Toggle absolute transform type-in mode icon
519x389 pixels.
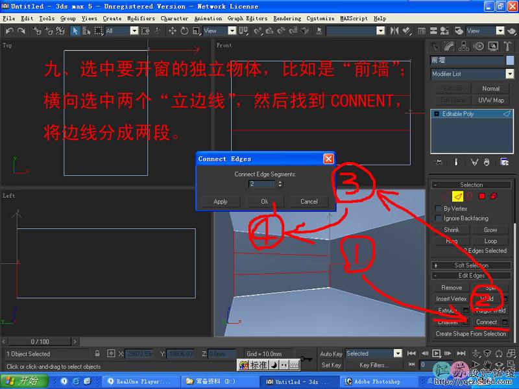tap(111, 353)
